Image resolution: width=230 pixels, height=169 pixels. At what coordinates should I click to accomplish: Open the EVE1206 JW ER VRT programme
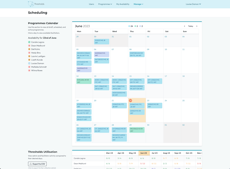tap(84, 81)
